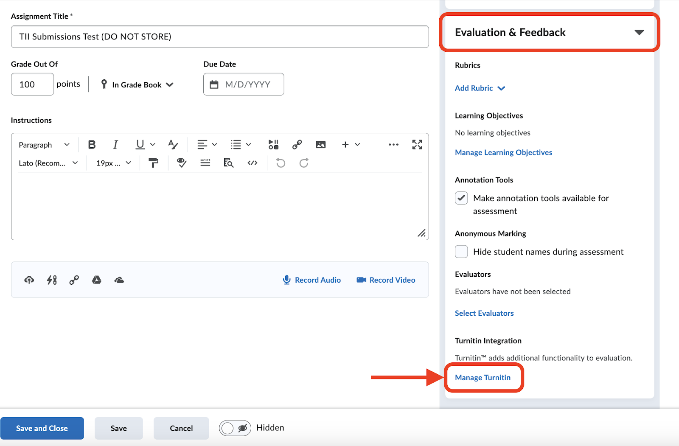Apply underline formatting to text
The width and height of the screenshot is (679, 446).
[140, 145]
